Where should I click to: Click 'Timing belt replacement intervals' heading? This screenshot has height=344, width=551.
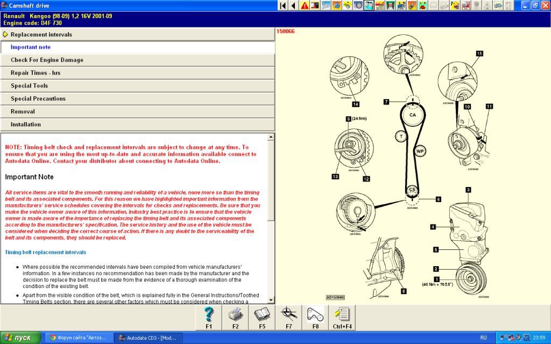[x=45, y=253]
